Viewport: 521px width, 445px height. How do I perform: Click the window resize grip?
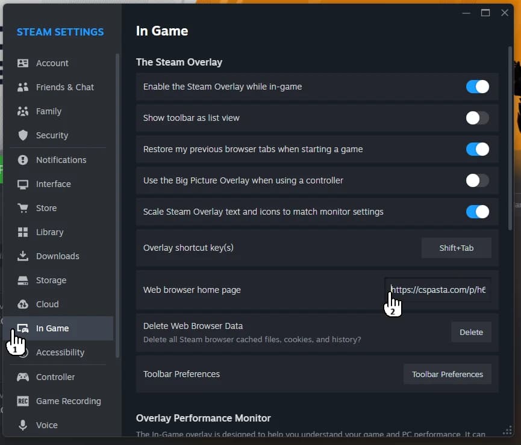(507, 431)
